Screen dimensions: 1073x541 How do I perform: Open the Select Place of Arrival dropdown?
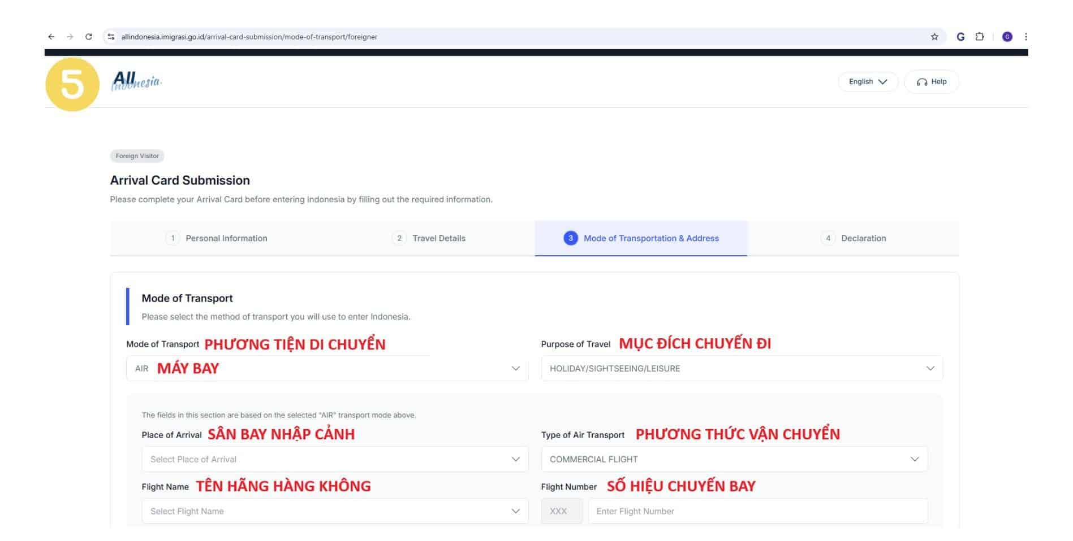(335, 459)
